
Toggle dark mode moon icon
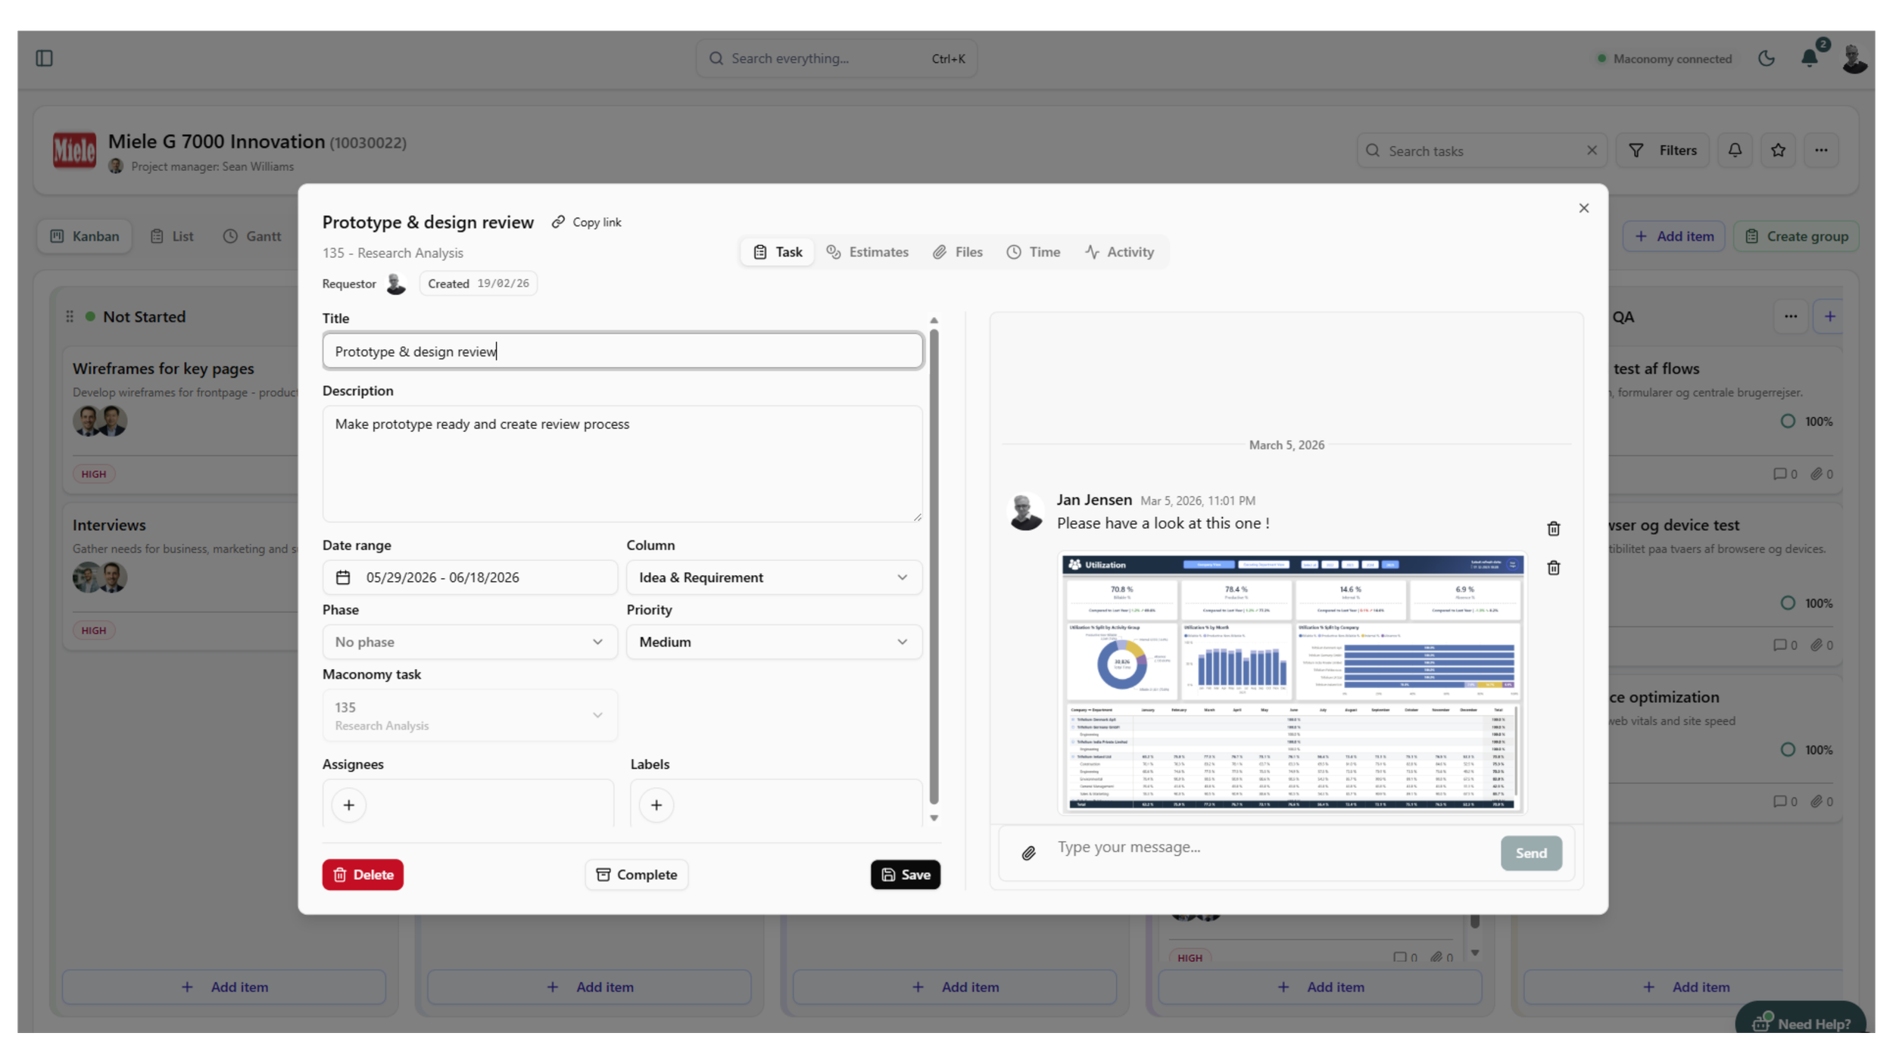pos(1766,58)
